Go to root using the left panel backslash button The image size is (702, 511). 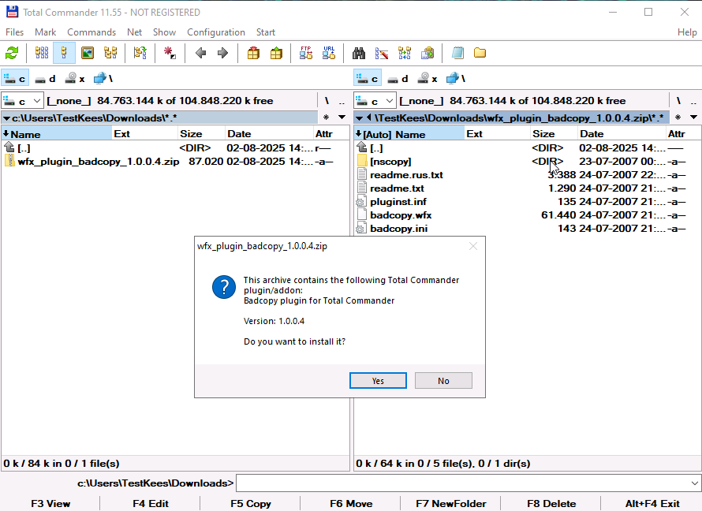tap(327, 101)
